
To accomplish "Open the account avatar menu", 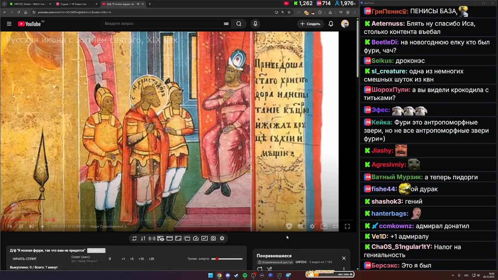I will [345, 24].
